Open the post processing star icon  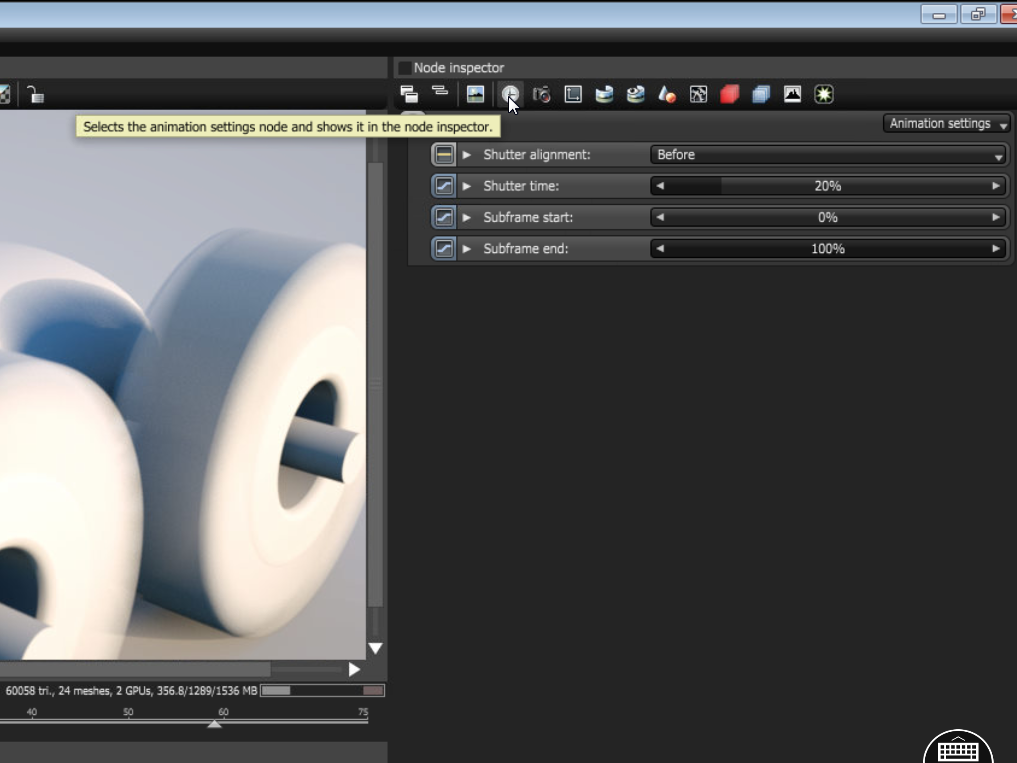tap(824, 94)
